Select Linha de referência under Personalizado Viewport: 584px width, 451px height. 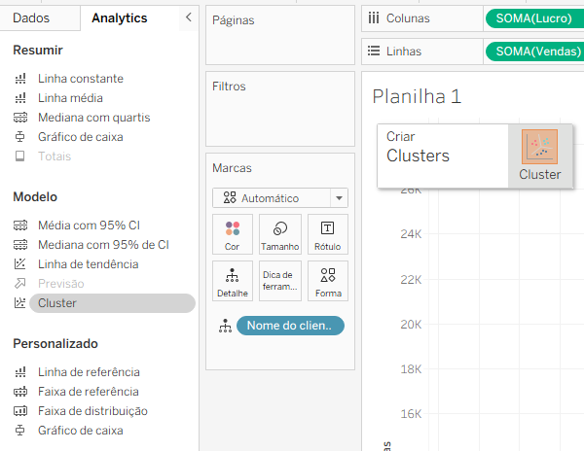[x=89, y=372]
